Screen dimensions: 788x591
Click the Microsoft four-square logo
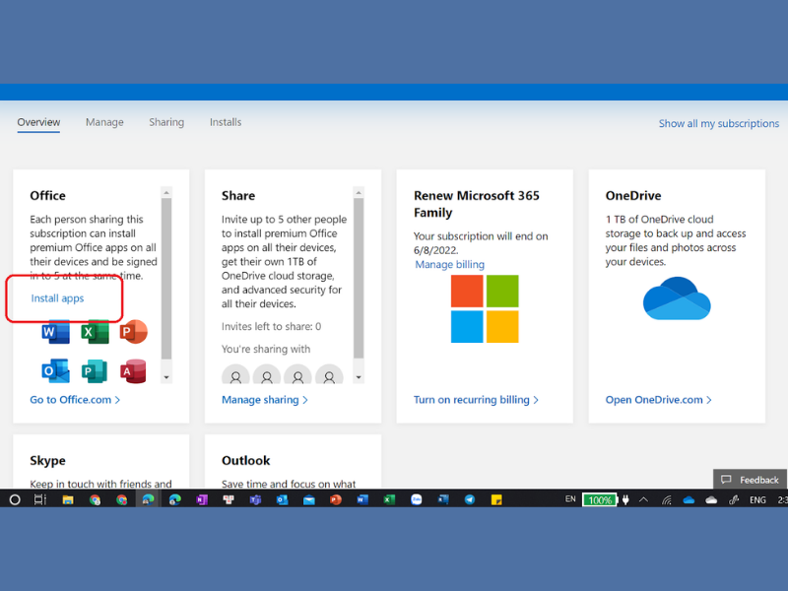point(485,308)
